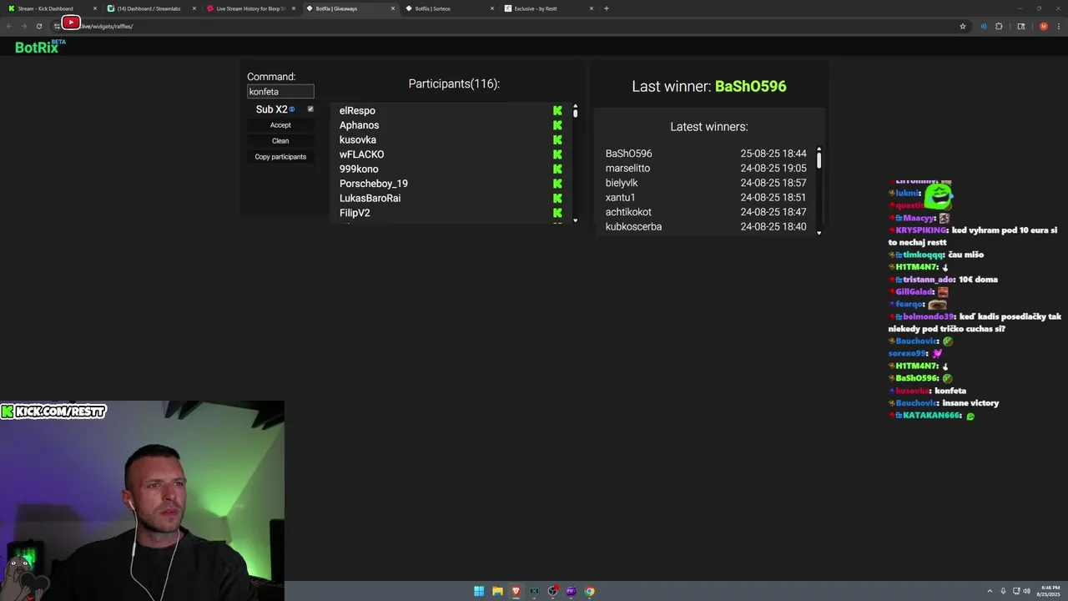Click the Kick icon next to Aphanos
This screenshot has width=1068, height=601.
(557, 125)
